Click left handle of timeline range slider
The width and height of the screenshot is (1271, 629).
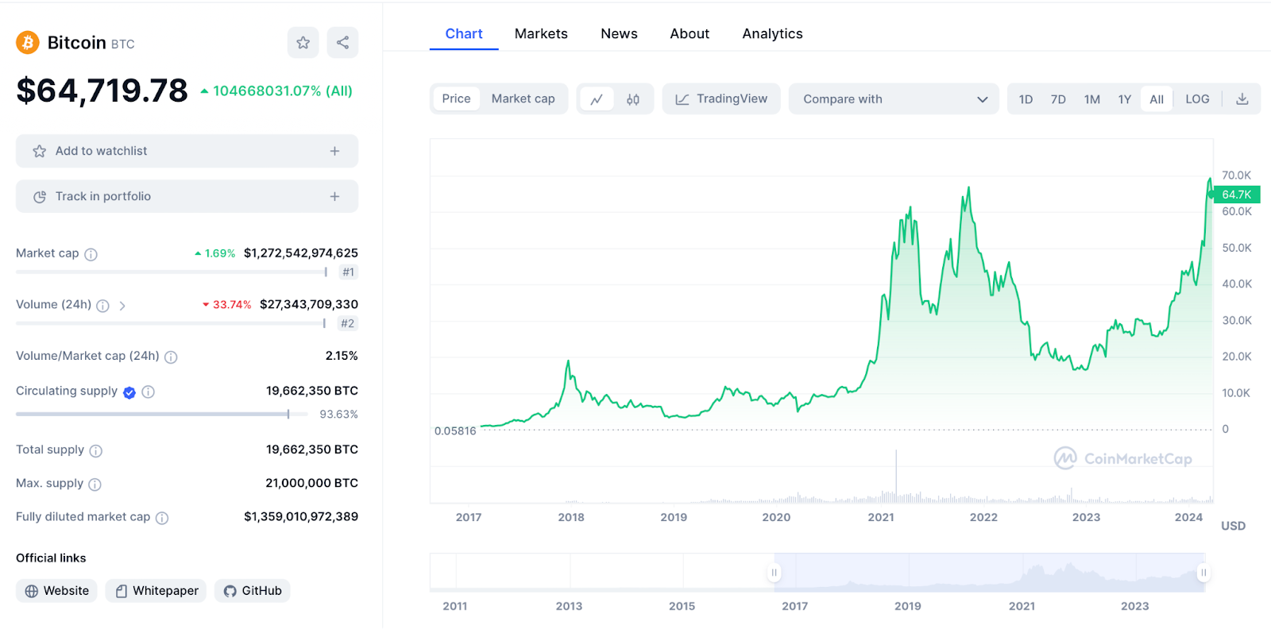[x=775, y=573]
